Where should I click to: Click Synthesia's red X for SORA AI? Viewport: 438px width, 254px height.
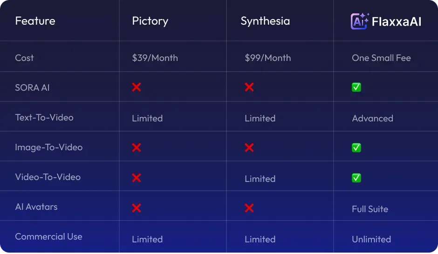point(249,87)
